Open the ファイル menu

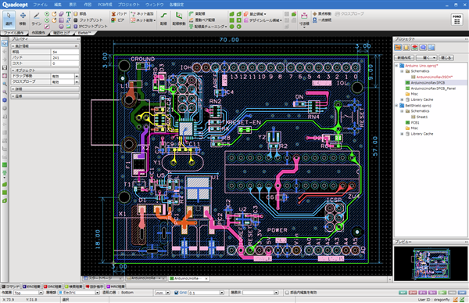(x=40, y=5)
